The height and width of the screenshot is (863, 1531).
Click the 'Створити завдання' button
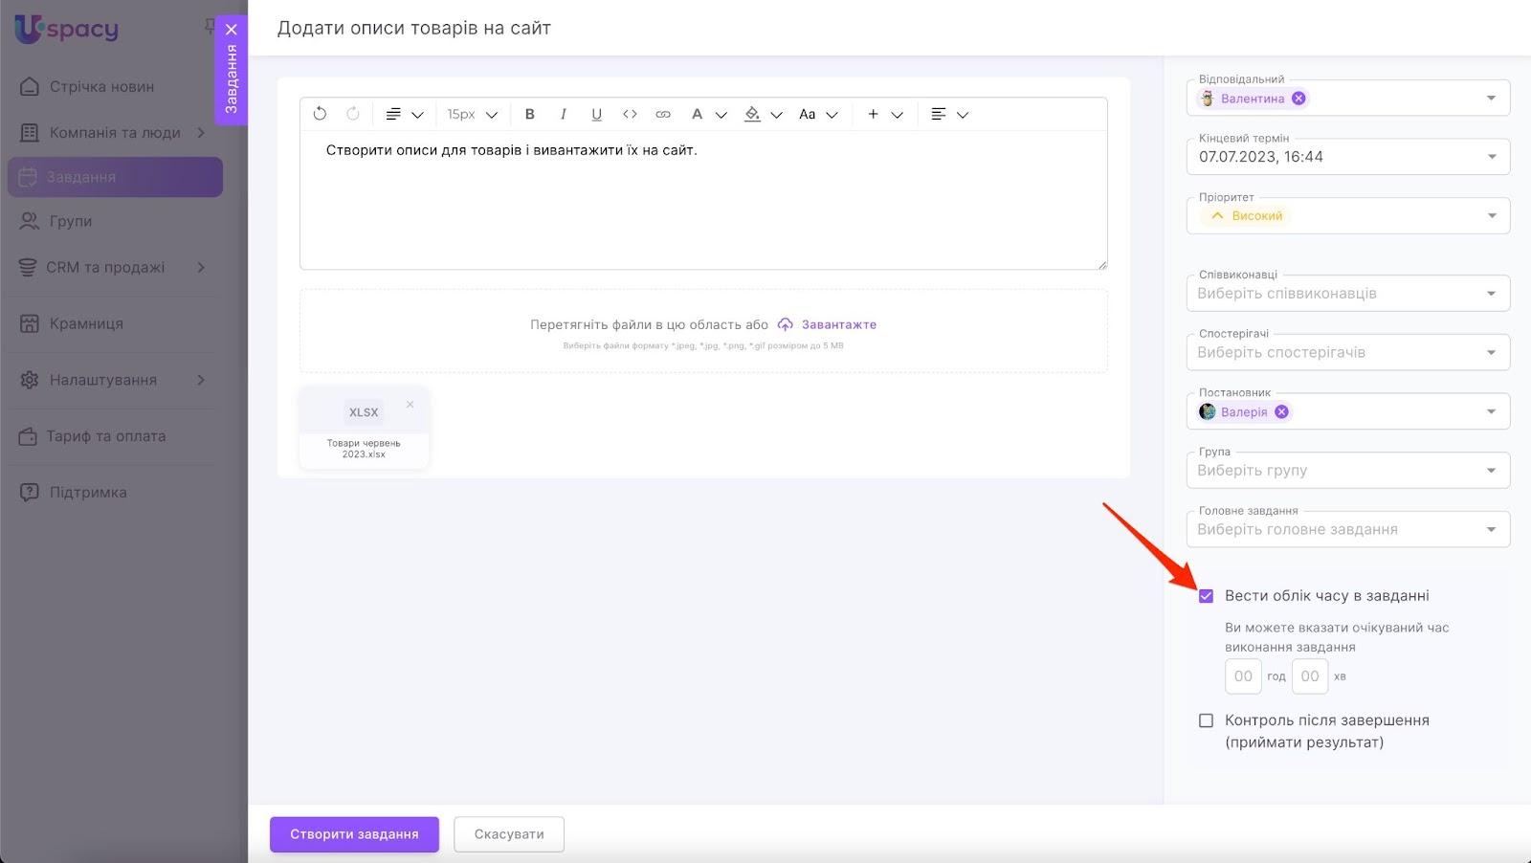click(x=354, y=834)
